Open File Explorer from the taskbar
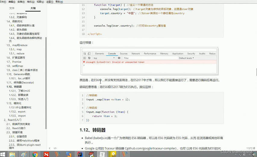This screenshot has height=157, width=257. point(12,154)
